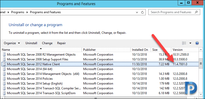Select SQL Server 2014 Management Objects (x64) name

tap(43, 74)
